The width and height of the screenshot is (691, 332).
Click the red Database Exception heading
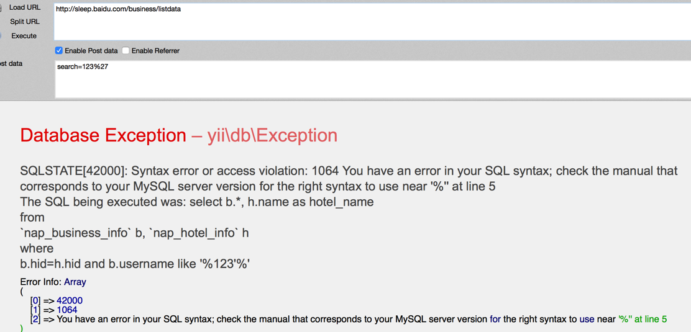coord(103,136)
